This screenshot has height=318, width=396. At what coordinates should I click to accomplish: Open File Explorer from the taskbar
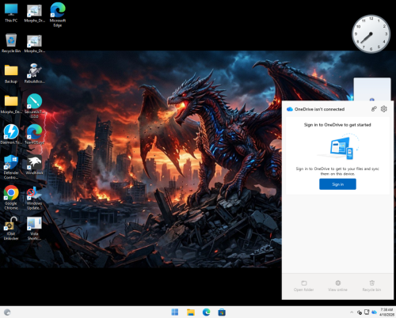click(191, 312)
